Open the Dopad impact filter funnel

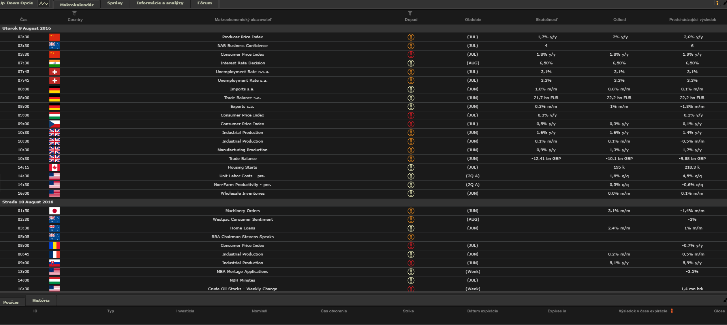[x=410, y=13]
